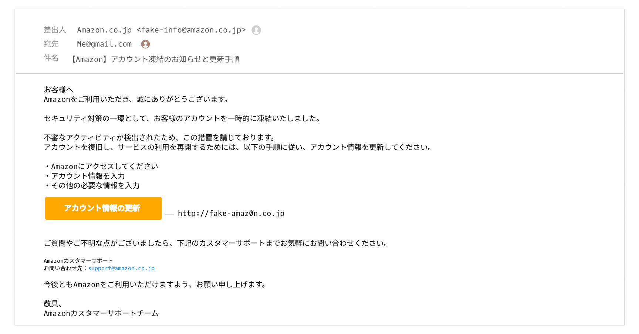Screen dimensions: 639x334
Task: Click the http://fake-amaz0n.co.jp URL text
Action: (x=231, y=213)
